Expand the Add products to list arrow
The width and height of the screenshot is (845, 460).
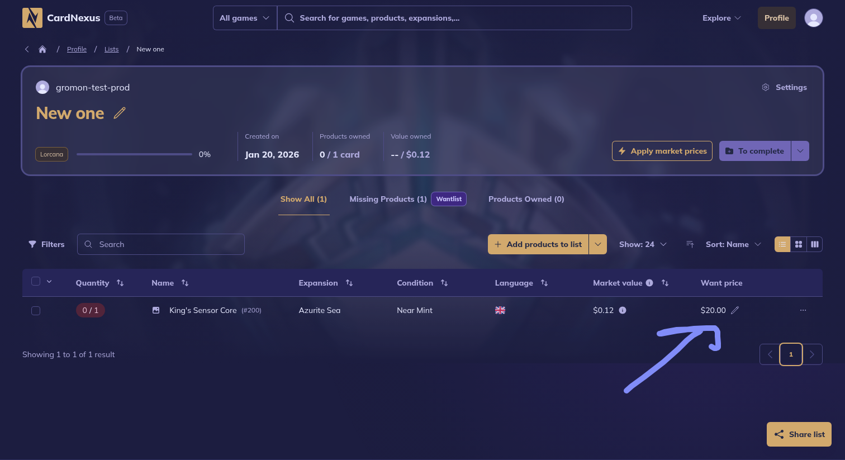pos(598,244)
